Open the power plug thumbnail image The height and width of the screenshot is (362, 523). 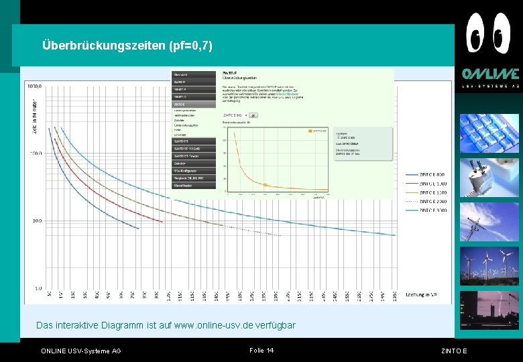pyautogui.click(x=489, y=178)
